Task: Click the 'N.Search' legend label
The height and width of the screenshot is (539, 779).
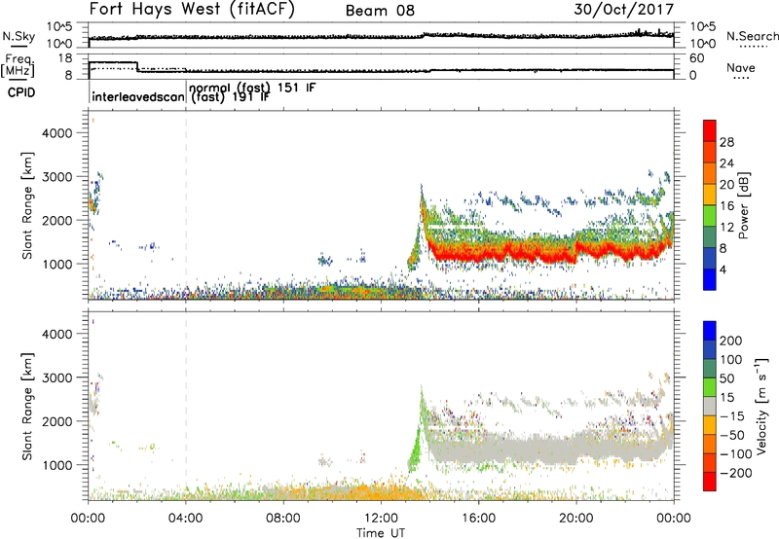Action: pyautogui.click(x=753, y=36)
